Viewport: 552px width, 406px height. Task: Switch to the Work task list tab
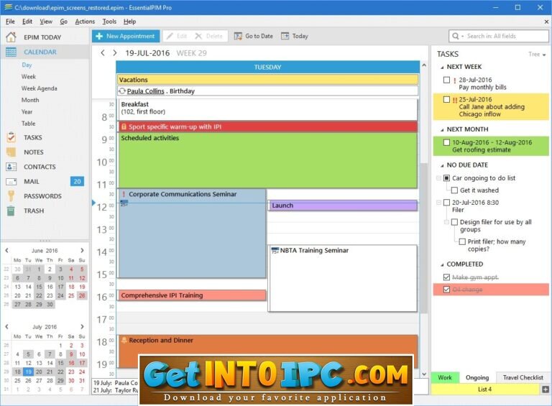pyautogui.click(x=445, y=377)
